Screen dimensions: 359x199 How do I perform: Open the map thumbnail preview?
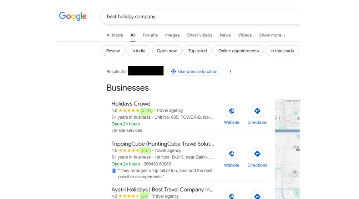pos(287,149)
